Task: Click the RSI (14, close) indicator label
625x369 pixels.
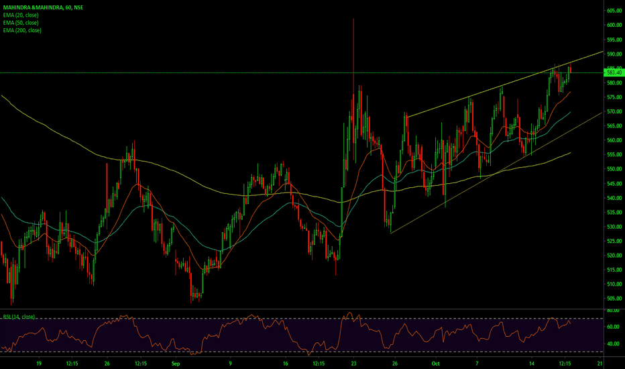Action: (x=19, y=317)
